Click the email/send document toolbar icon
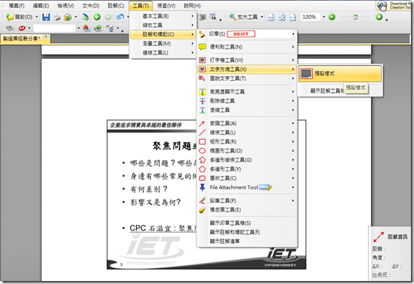The height and width of the screenshot is (284, 414). coord(67,17)
